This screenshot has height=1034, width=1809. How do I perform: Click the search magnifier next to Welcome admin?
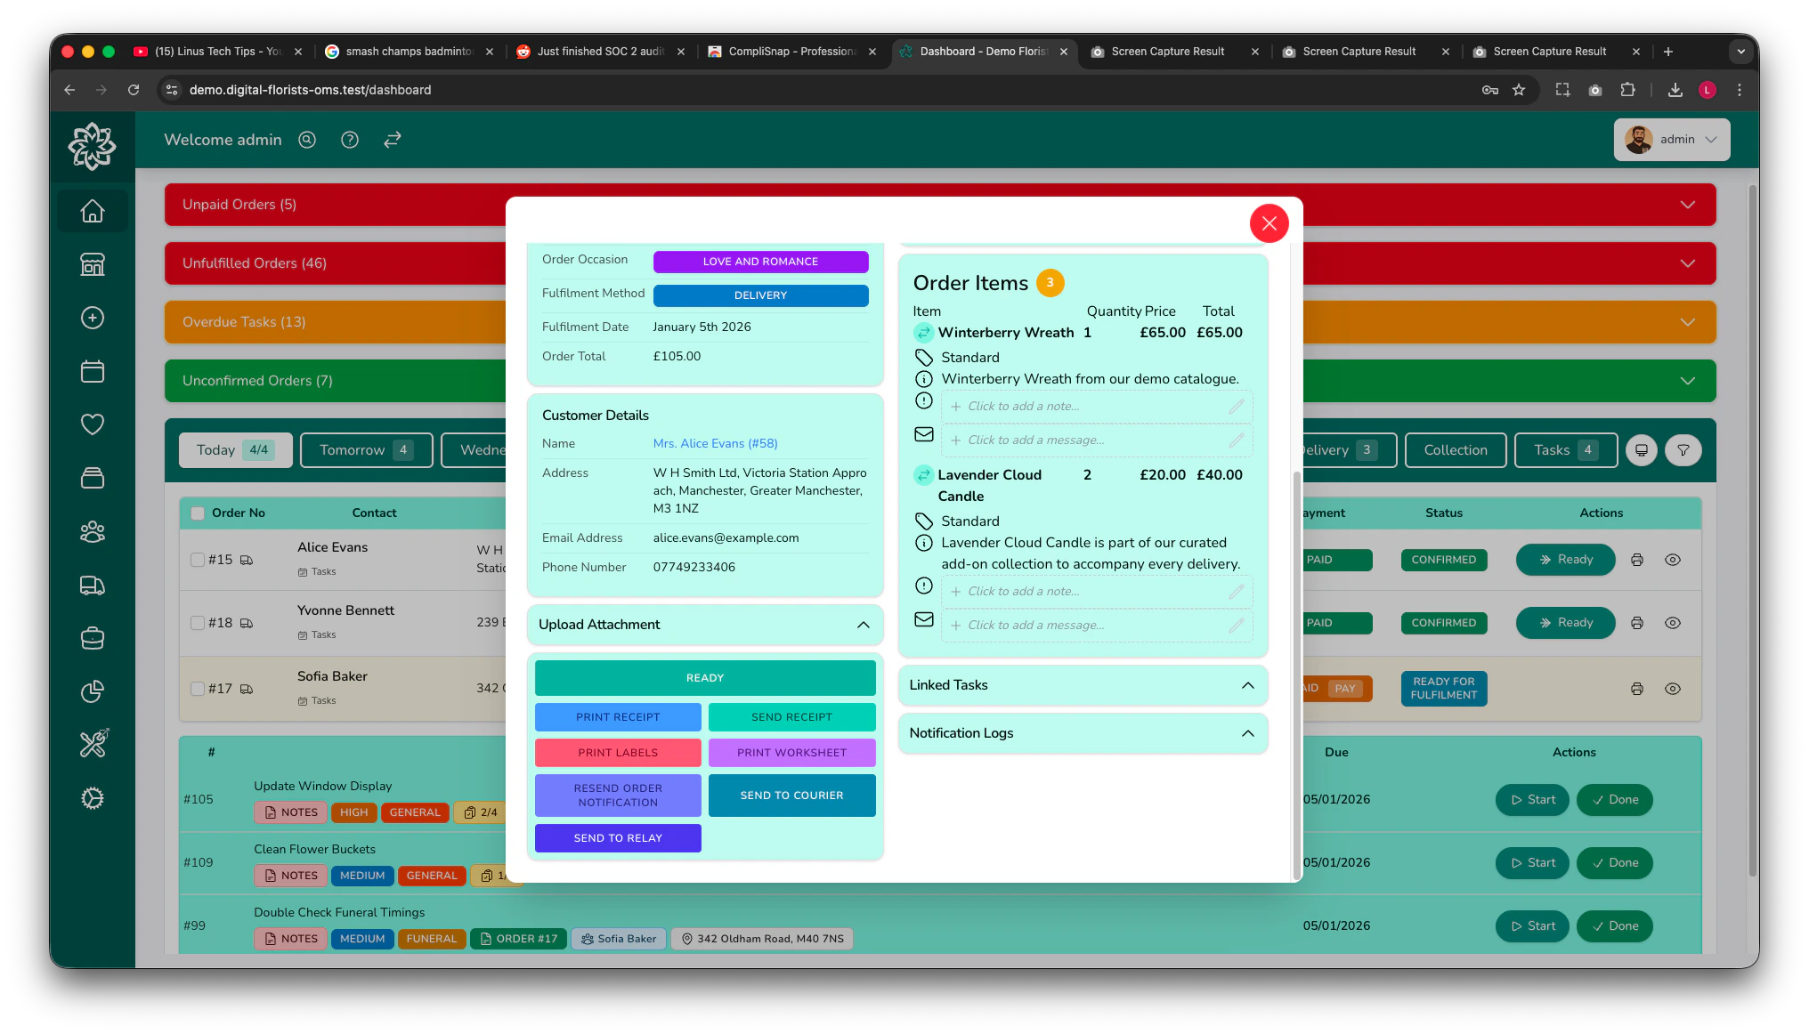307,140
